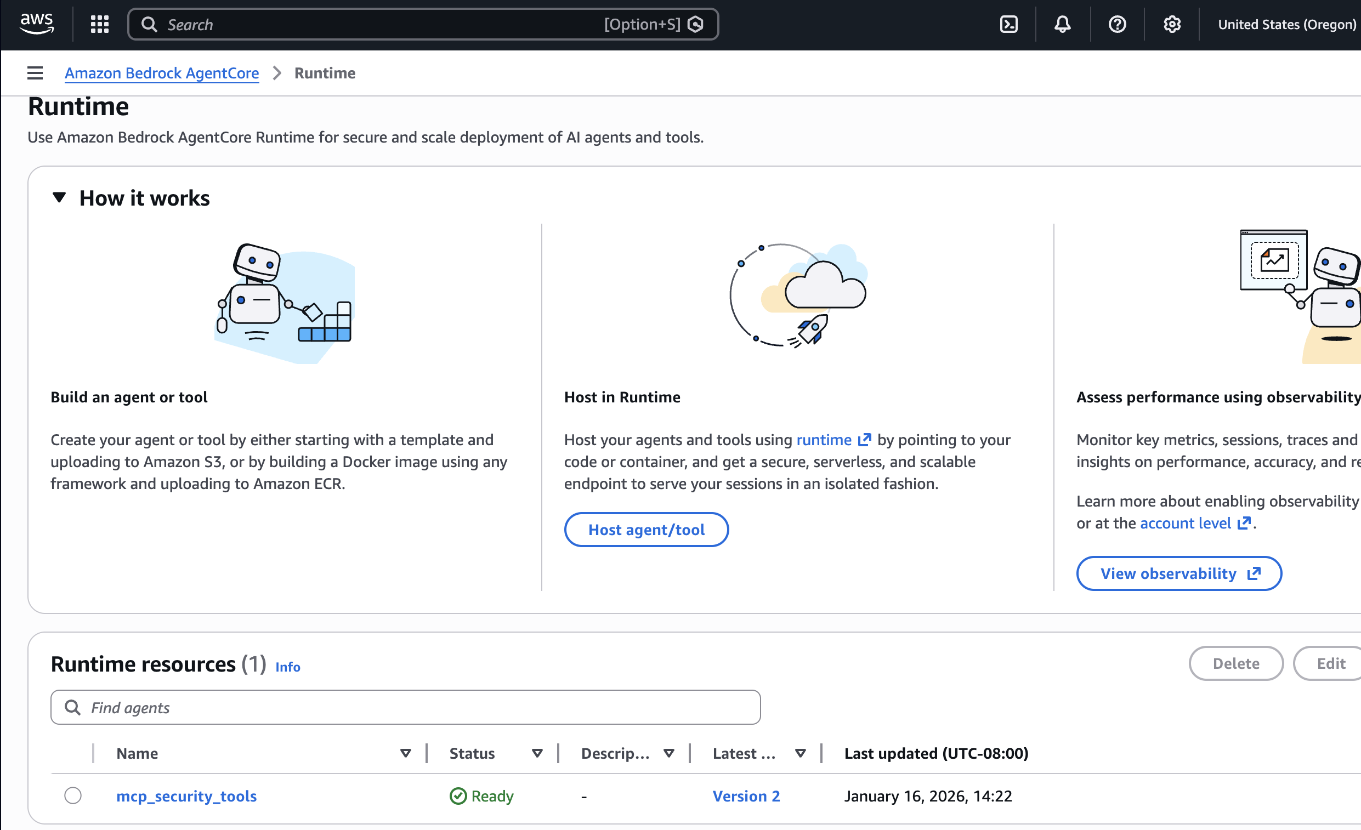Click the Host agent/tool button
Viewport: 1361px width, 830px height.
(646, 530)
